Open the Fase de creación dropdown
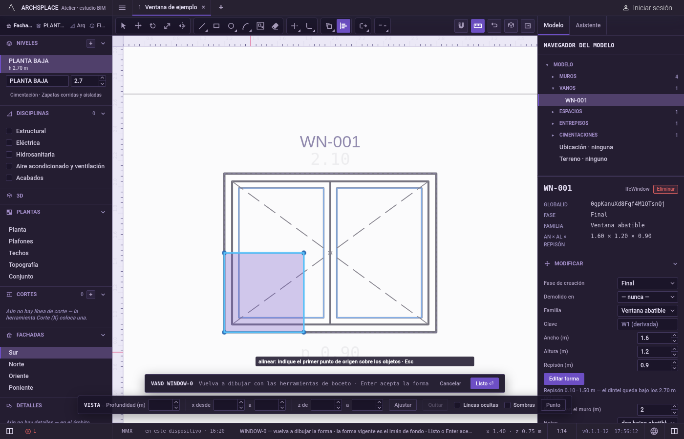Image resolution: width=684 pixels, height=439 pixels. 648,283
